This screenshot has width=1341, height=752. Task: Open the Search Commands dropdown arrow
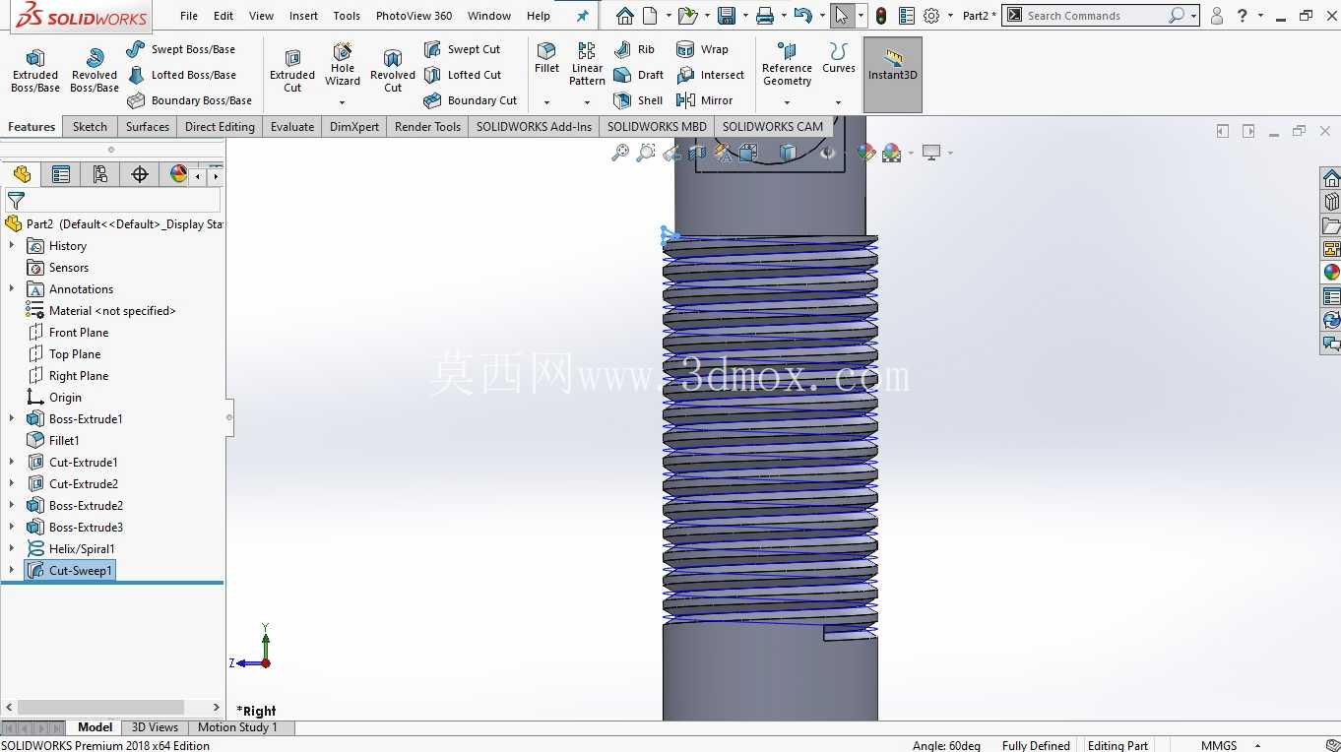pos(1193,16)
